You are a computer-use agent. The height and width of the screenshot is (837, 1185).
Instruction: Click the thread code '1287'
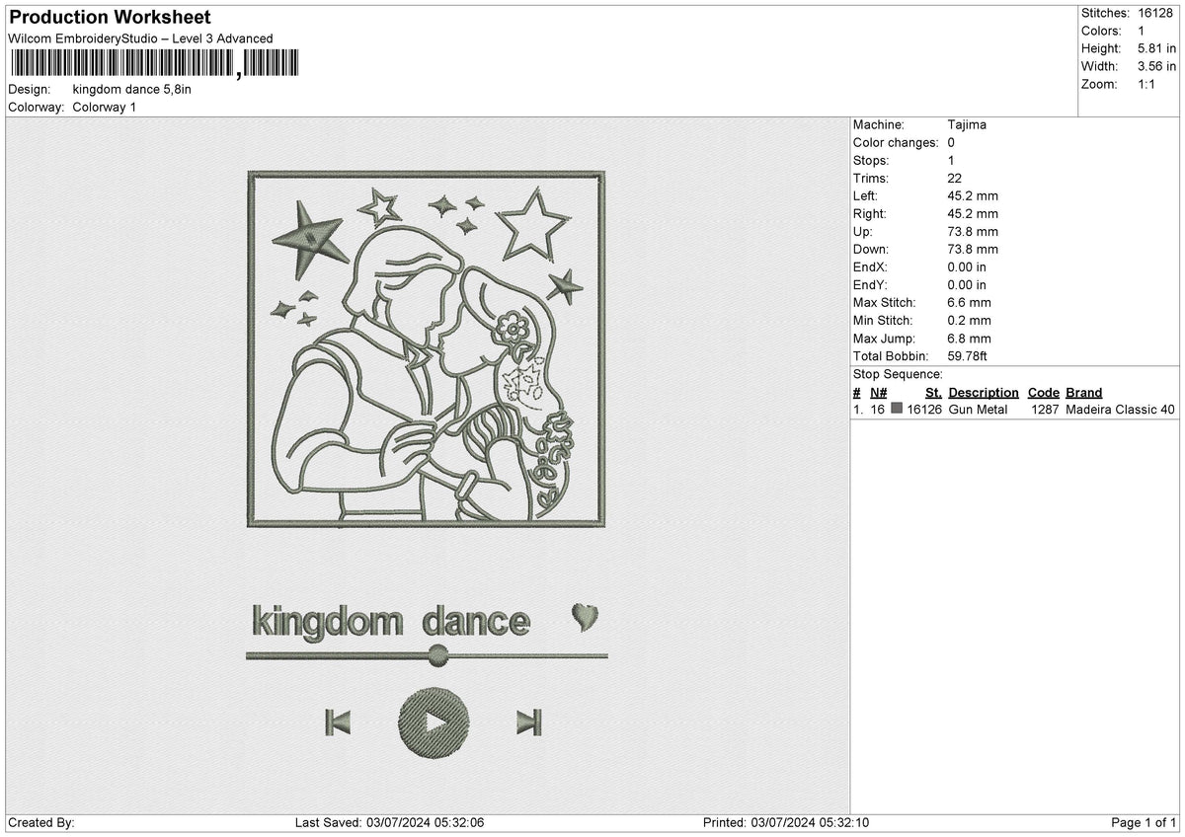(x=1045, y=409)
